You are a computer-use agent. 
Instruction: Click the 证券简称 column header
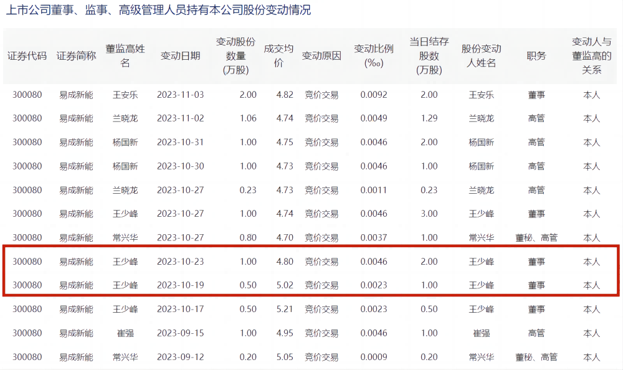[x=76, y=56]
